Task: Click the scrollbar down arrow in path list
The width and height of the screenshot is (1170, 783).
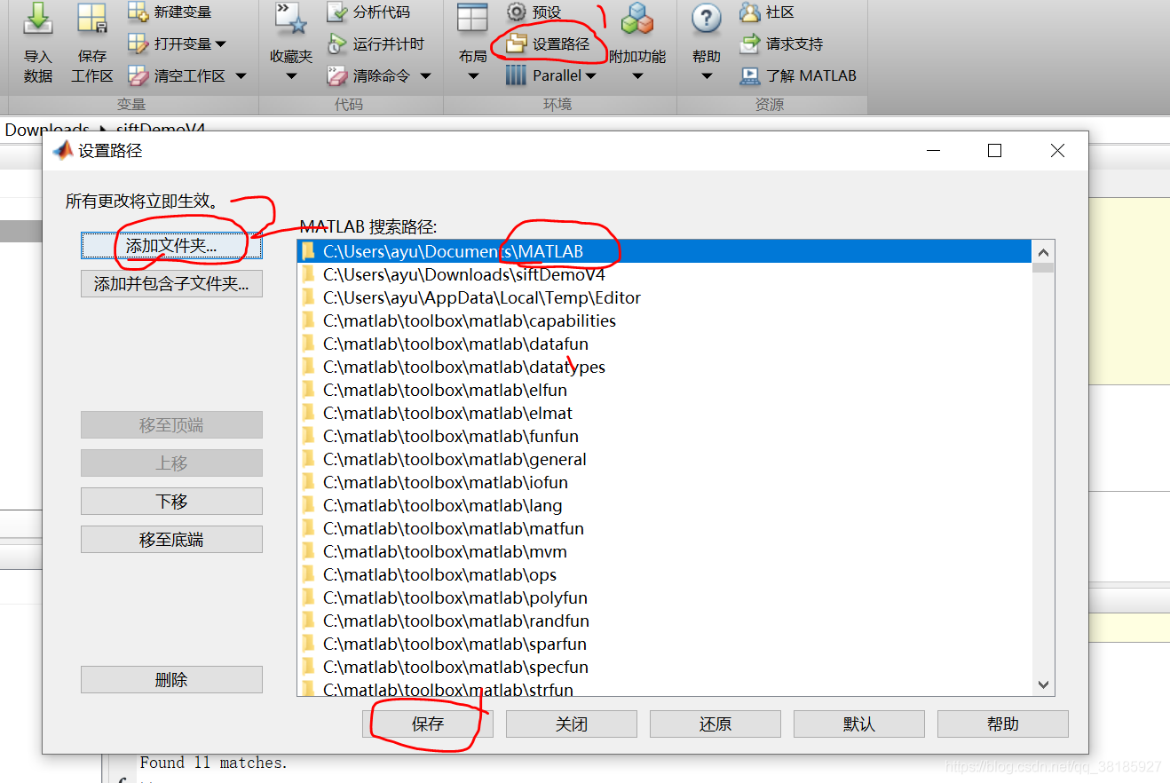Action: (x=1043, y=685)
